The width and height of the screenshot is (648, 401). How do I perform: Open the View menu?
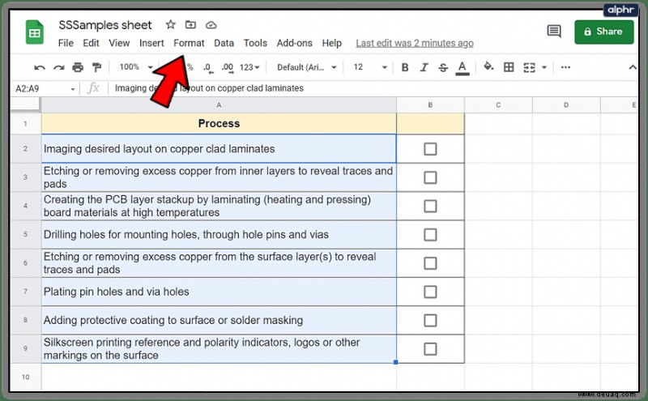tap(119, 43)
